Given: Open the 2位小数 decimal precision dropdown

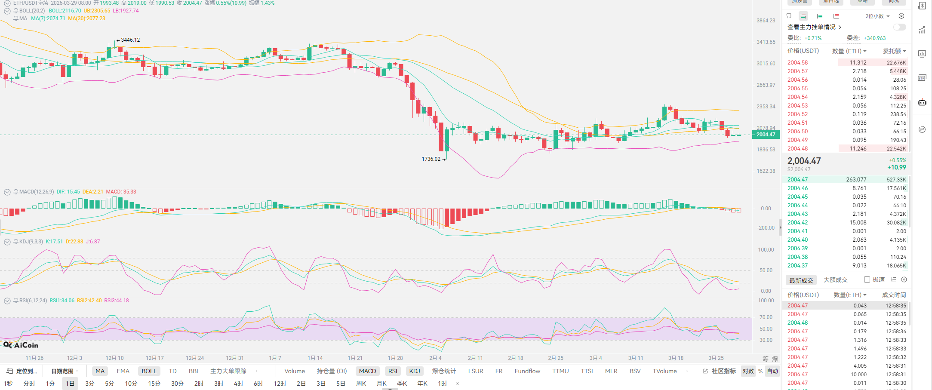Looking at the screenshot, I should pos(877,16).
